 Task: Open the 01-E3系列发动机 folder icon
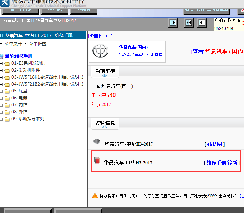pos(7,63)
